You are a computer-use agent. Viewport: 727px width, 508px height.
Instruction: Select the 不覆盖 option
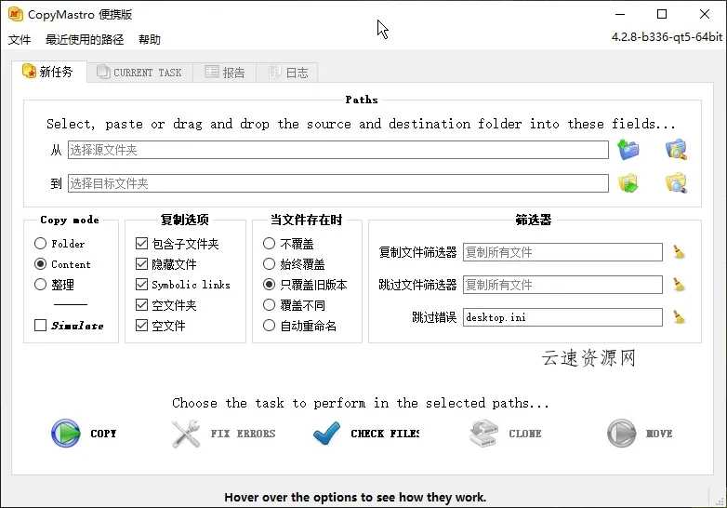[x=269, y=244]
